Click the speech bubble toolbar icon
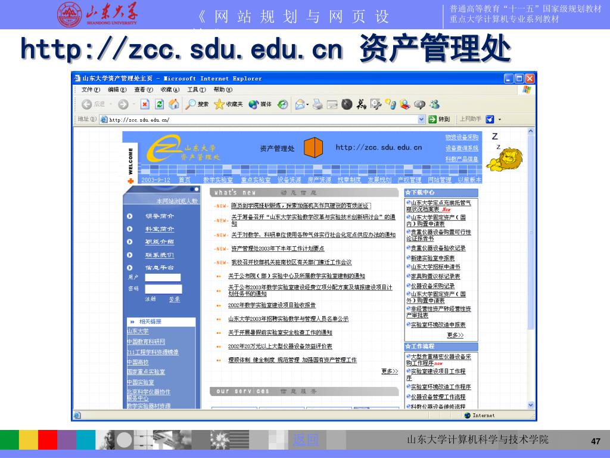The width and height of the screenshot is (610, 458). [x=419, y=104]
